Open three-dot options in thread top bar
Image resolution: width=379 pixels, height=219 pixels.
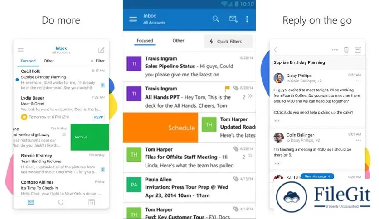[335, 50]
